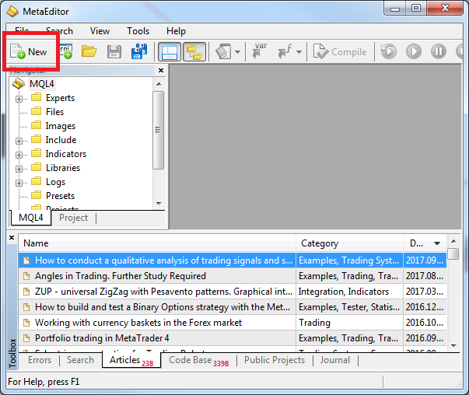Click articles list scrollbar up arrow
Viewport: 469px width, 395px height.
(453, 241)
